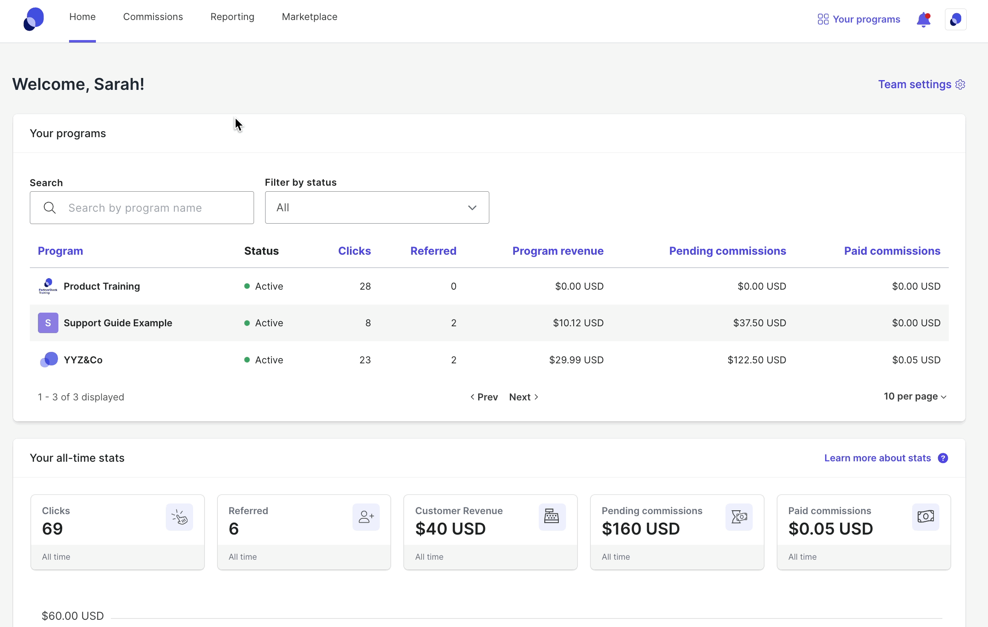This screenshot has height=627, width=988.
Task: Sort by the Clicks column header
Action: (354, 251)
